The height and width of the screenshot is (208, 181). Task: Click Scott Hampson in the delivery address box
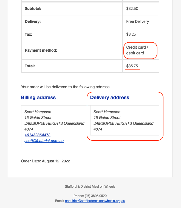pyautogui.click(x=107, y=112)
